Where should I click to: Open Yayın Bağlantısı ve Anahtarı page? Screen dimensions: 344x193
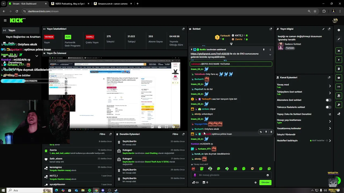(23, 37)
